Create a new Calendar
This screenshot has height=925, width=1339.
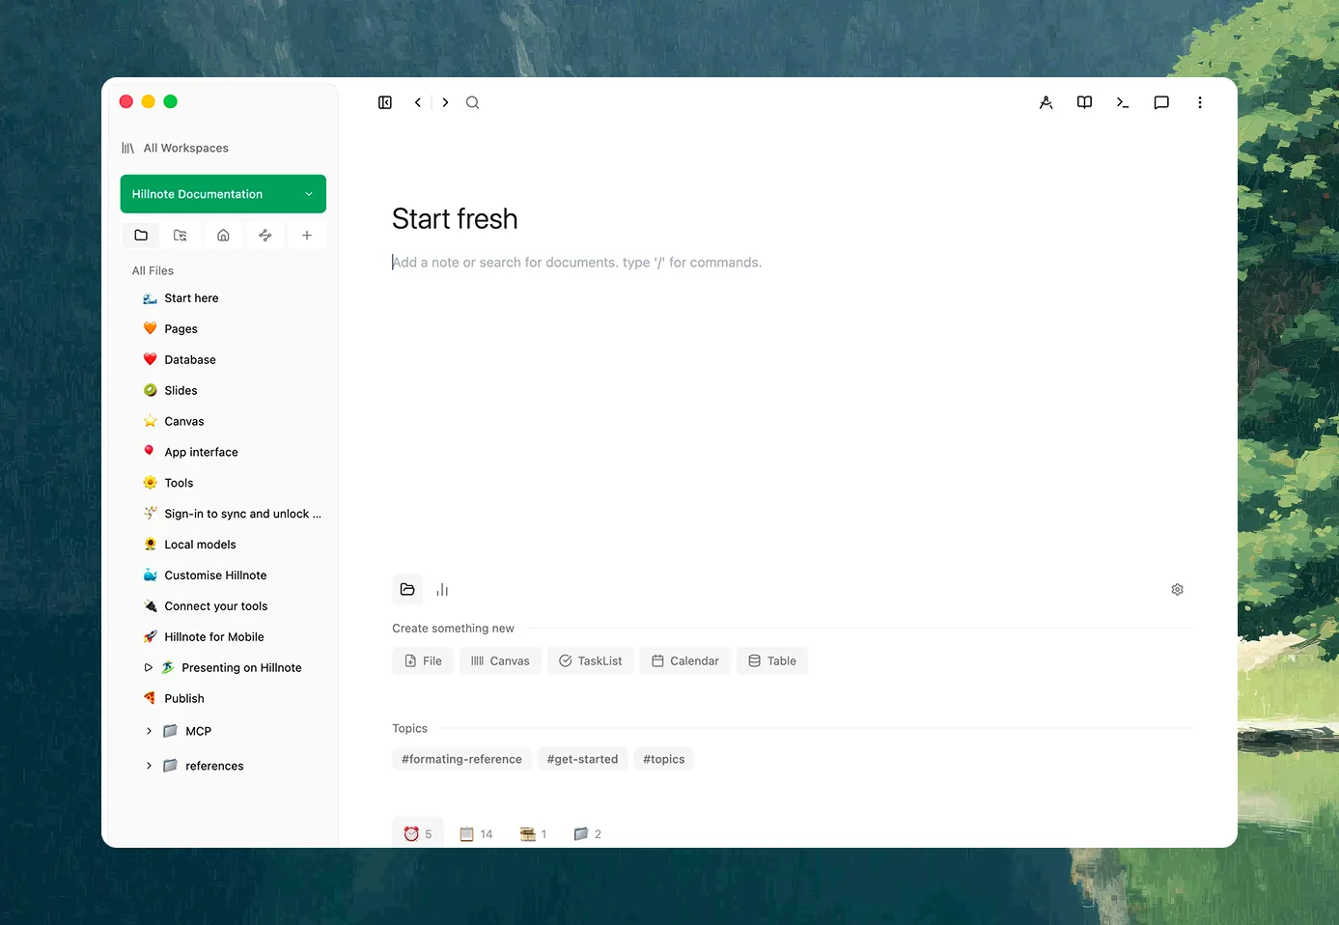(x=685, y=661)
